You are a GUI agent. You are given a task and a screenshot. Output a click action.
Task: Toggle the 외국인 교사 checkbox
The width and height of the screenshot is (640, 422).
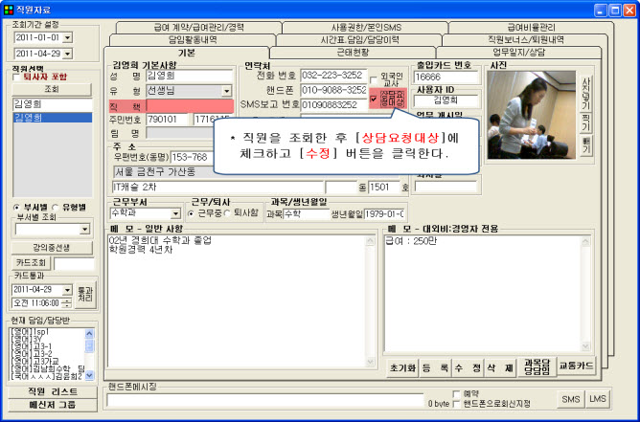pos(374,75)
